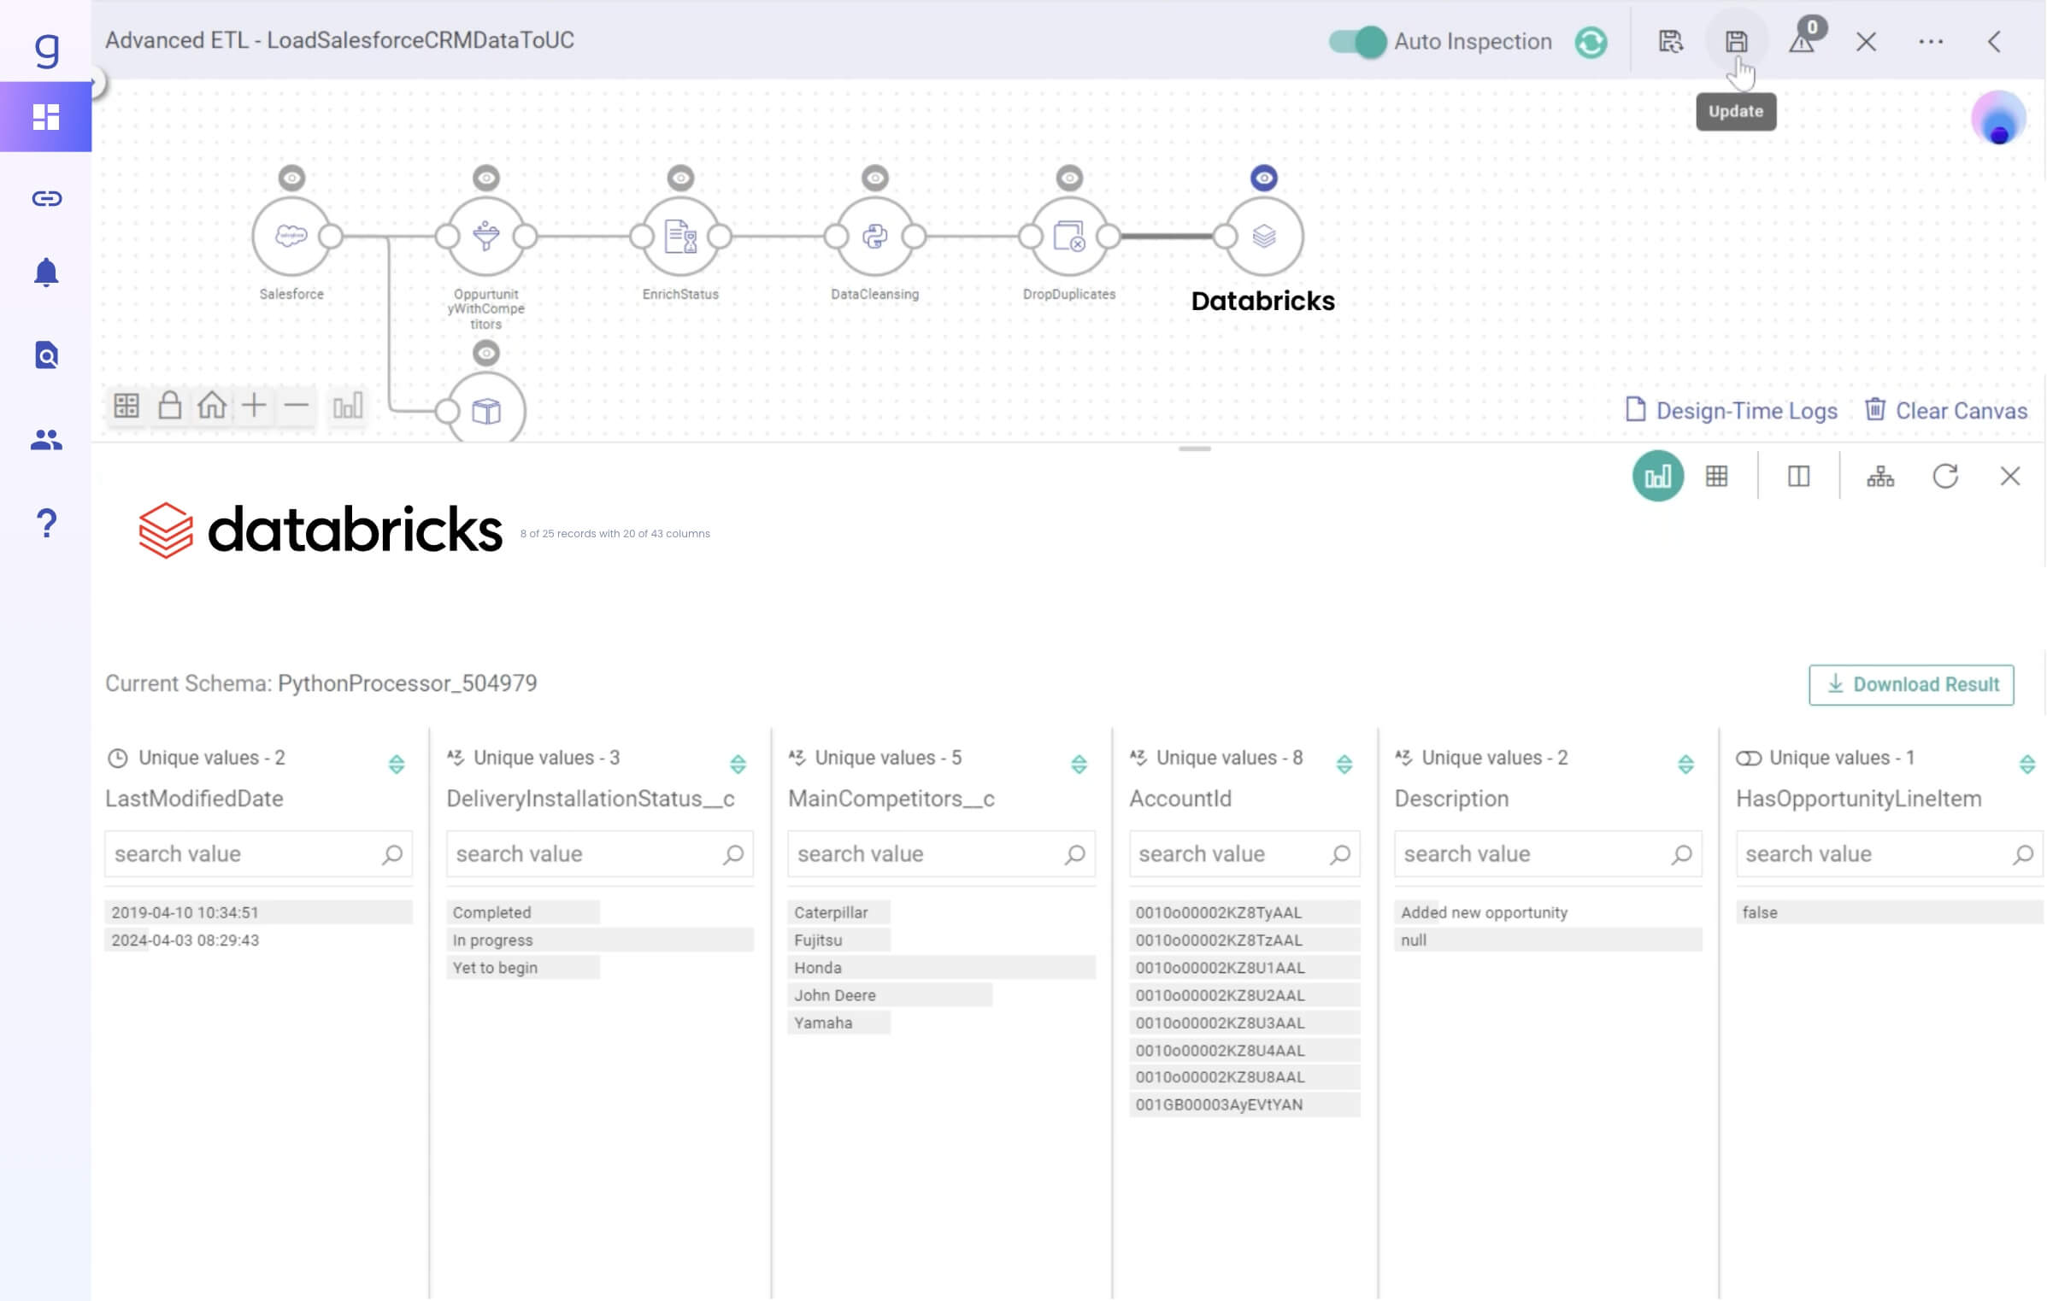
Task: Toggle the canvas lock icon
Action: click(170, 405)
